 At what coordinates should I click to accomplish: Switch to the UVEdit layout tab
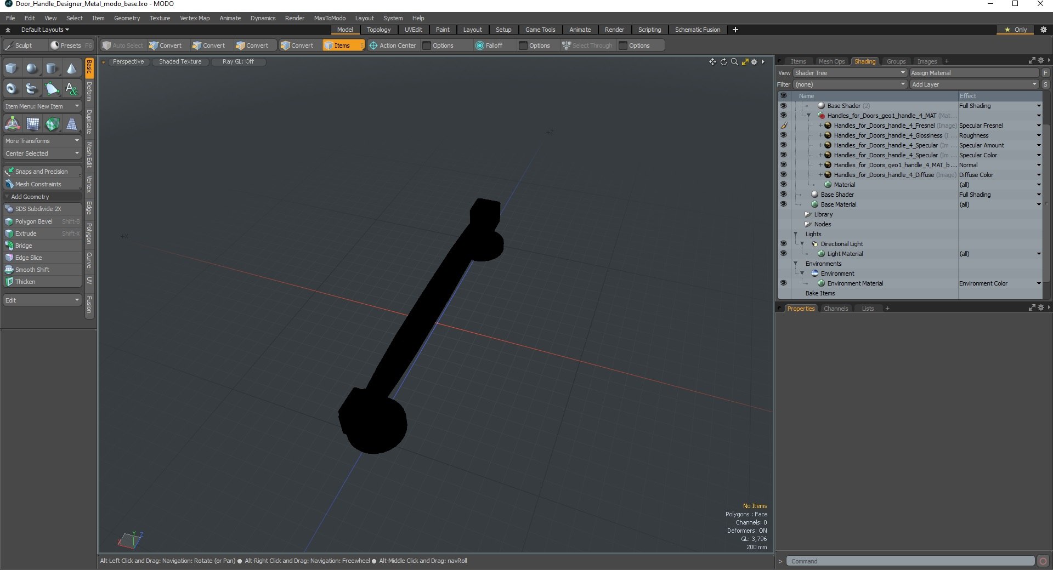tap(413, 30)
